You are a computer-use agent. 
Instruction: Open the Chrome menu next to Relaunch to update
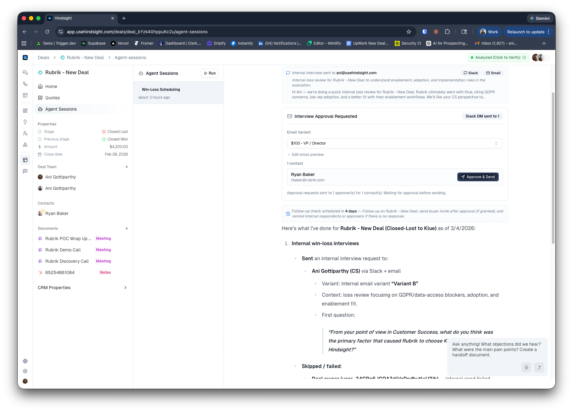[x=549, y=32]
